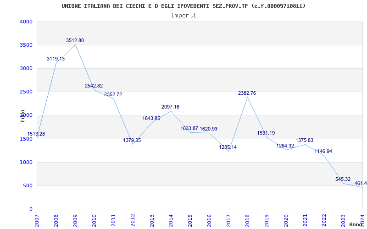Click the 4000 y-axis tick label
367x229 pixels.
point(26,22)
